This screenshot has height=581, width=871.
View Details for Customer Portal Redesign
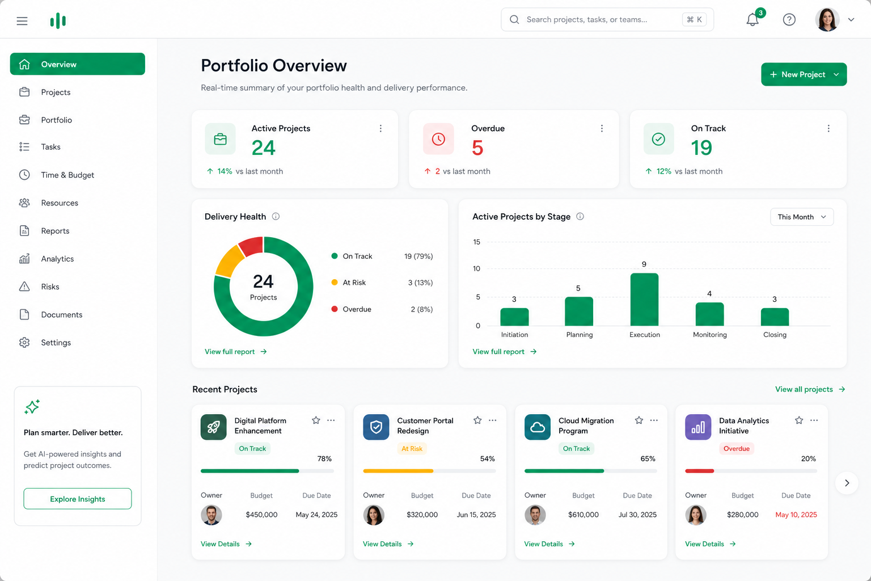[x=388, y=544]
